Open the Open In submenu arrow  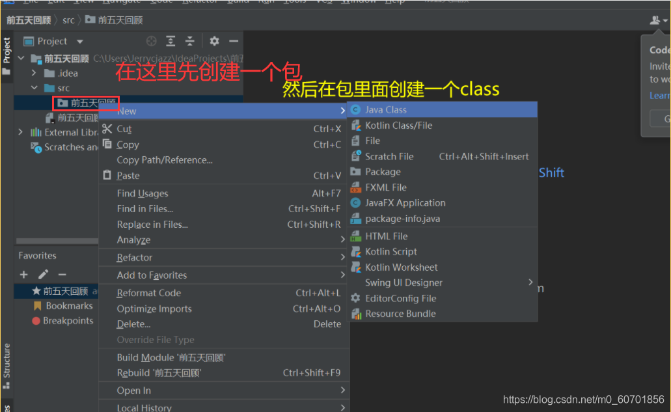(x=342, y=390)
